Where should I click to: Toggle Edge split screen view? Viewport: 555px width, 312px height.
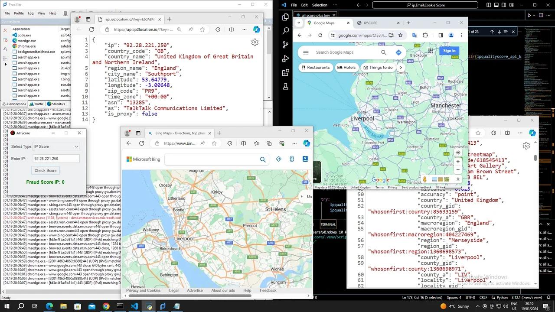(x=243, y=143)
